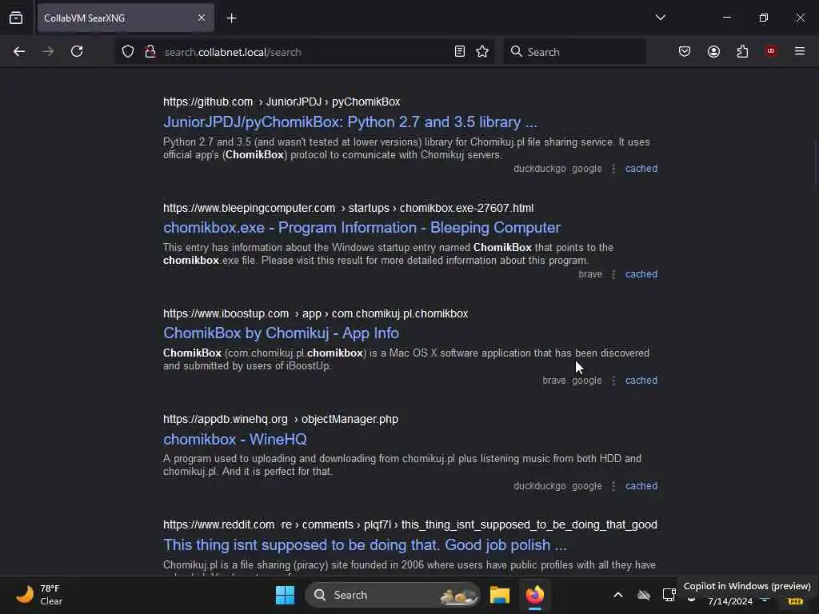Open ChomikBox by Chomikuj App Info result
Screen dimensions: 819x614
pyautogui.click(x=281, y=333)
